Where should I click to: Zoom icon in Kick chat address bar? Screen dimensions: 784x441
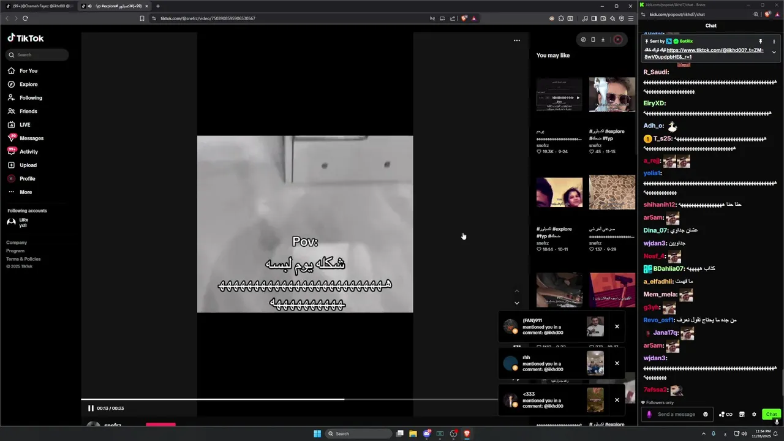(x=756, y=14)
